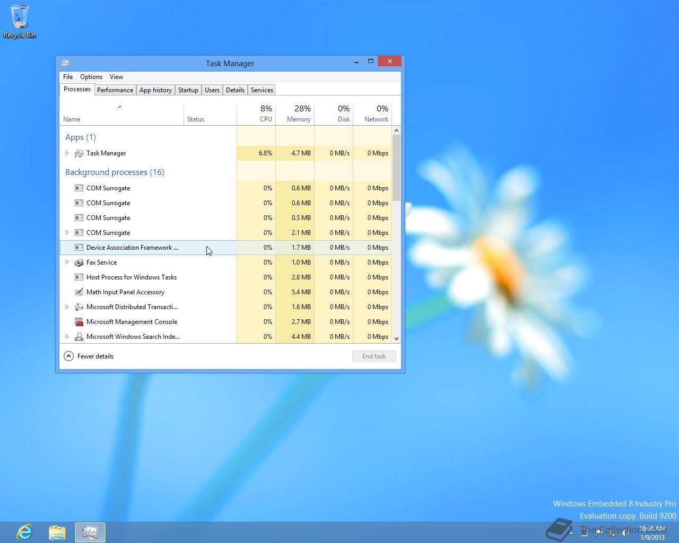Screen dimensions: 679x543
Task: Click the Fax Service printer icon
Action: coord(79,262)
